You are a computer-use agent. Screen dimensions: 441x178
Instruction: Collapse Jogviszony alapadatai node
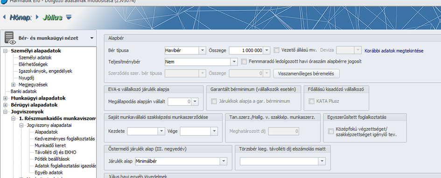pos(21,125)
